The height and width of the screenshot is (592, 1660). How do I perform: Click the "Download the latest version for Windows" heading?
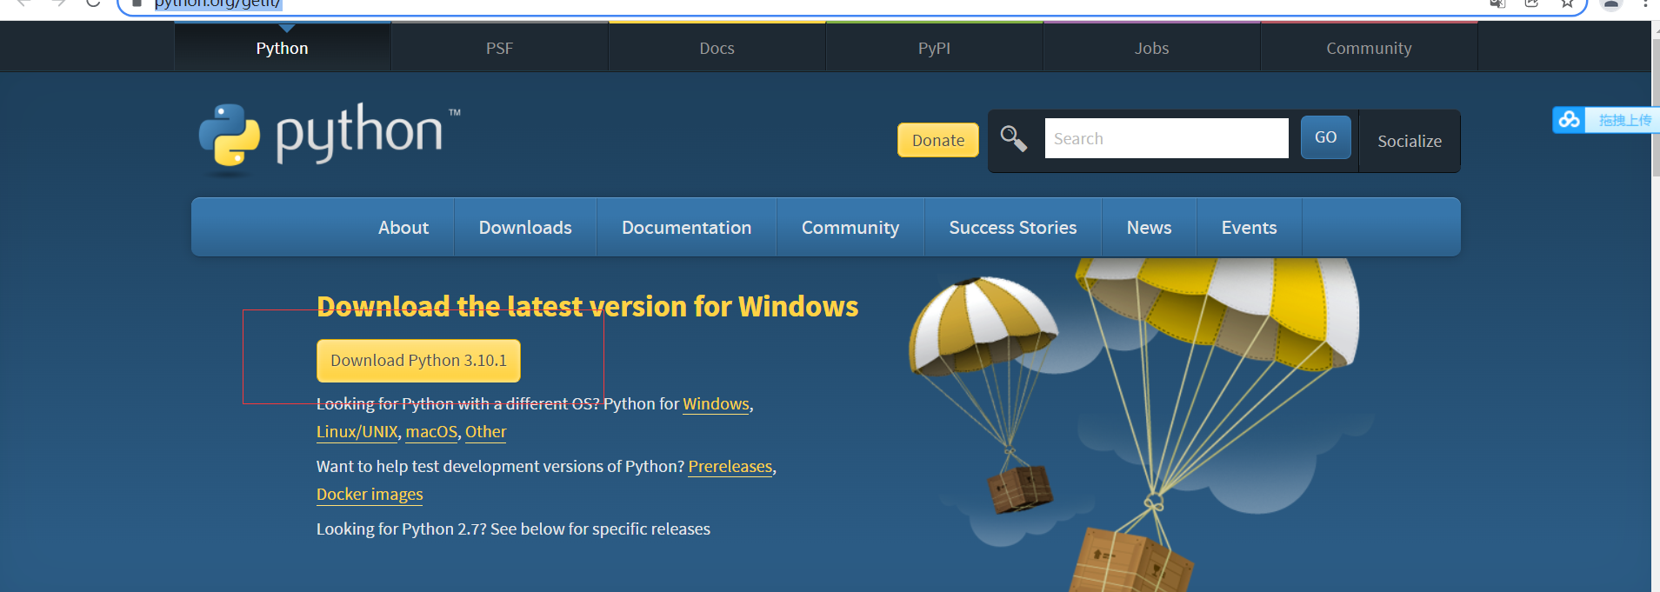(587, 306)
